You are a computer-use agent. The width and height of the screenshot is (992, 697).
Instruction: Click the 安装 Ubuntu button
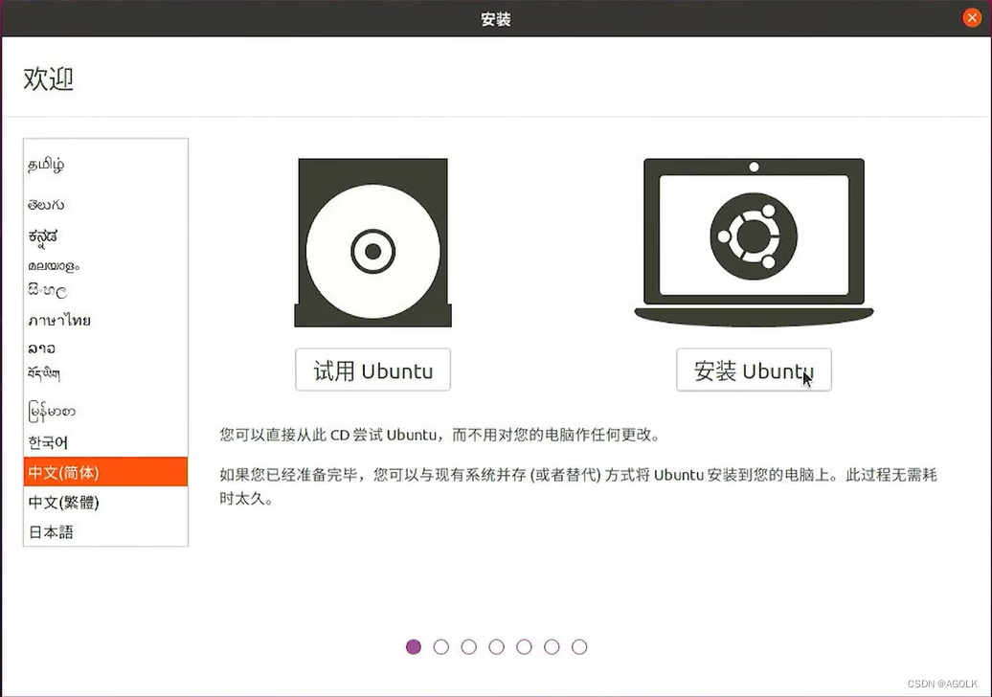click(x=754, y=370)
